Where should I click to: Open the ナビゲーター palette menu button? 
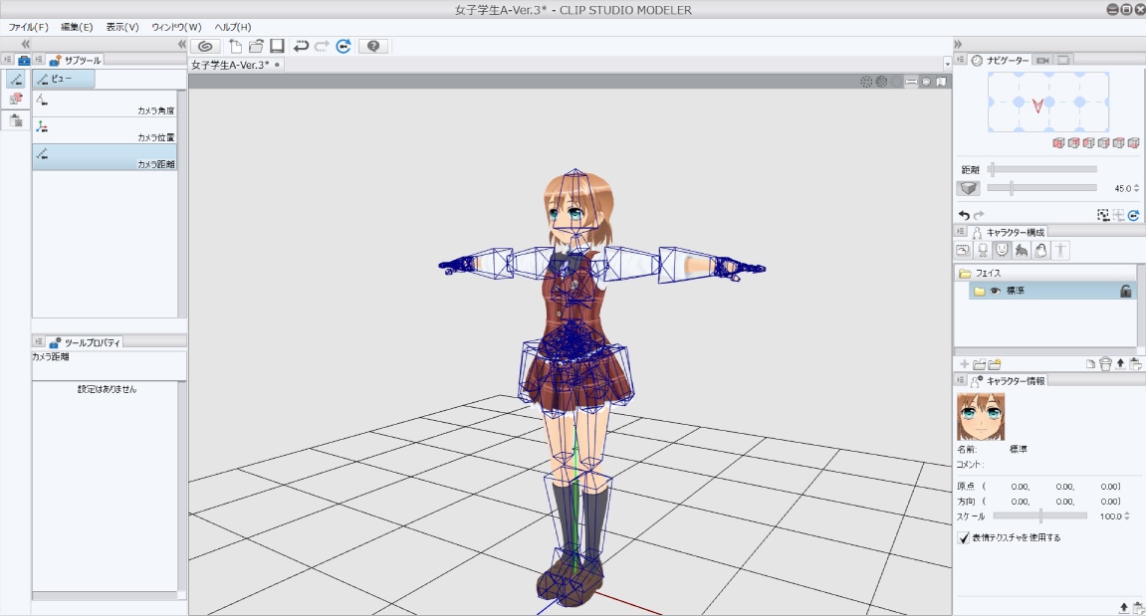[961, 60]
